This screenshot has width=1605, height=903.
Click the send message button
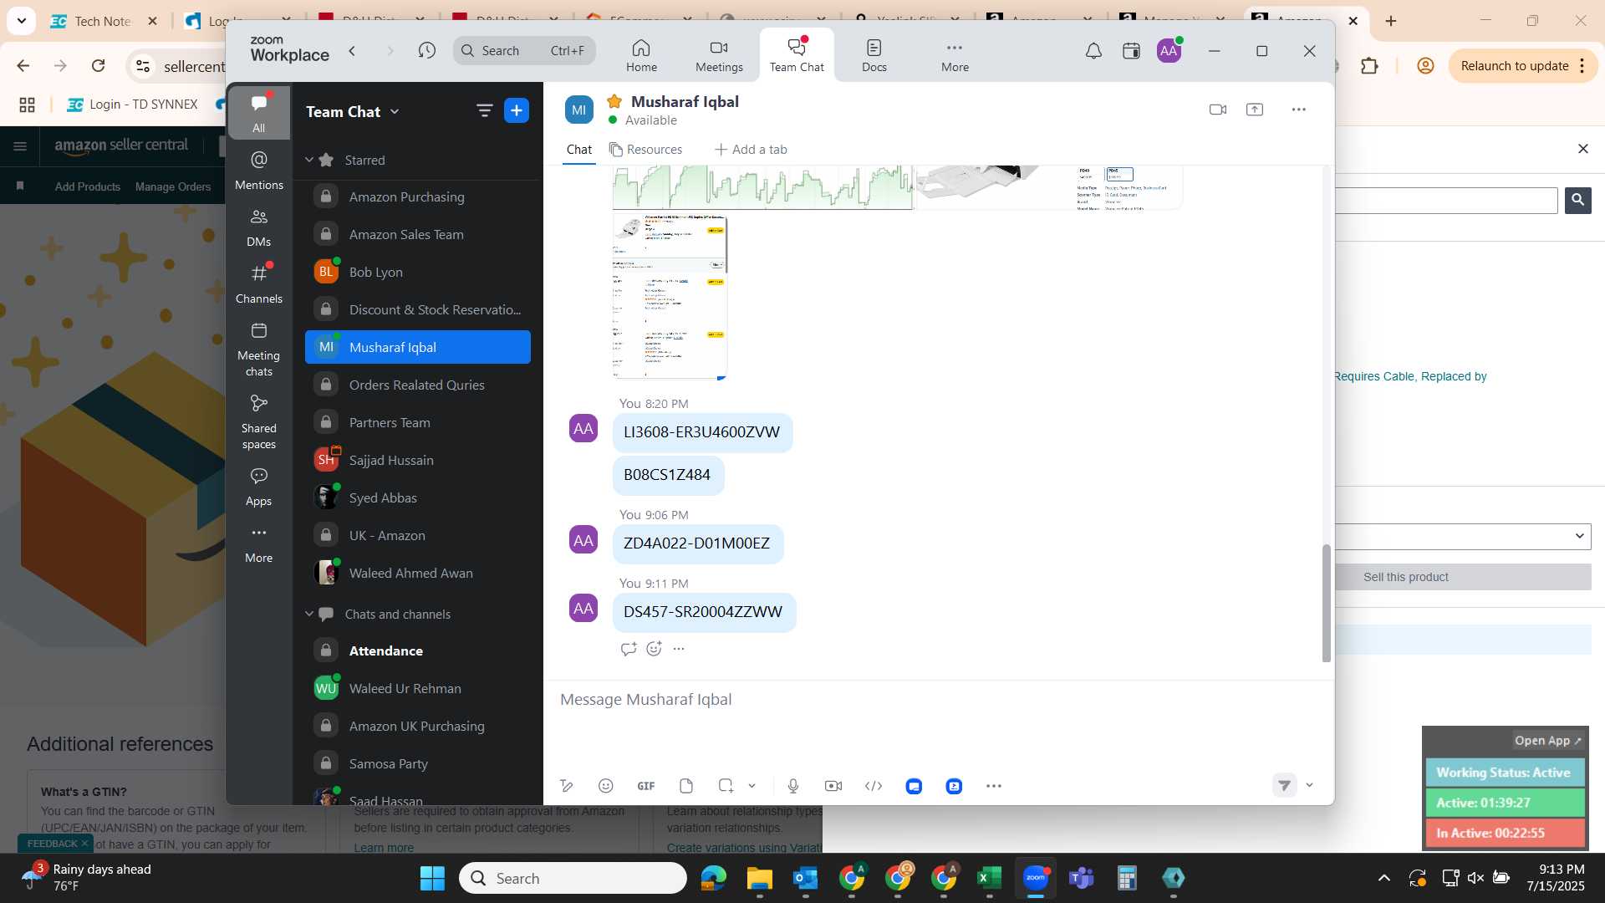point(1285,785)
